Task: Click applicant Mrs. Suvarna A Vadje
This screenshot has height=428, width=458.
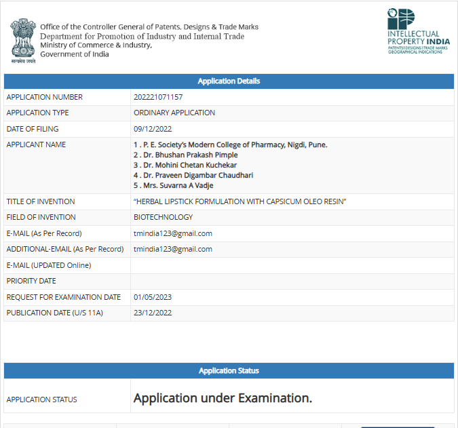Action: (x=174, y=185)
